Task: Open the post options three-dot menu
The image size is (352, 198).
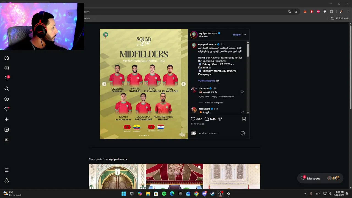Action: tap(244, 35)
